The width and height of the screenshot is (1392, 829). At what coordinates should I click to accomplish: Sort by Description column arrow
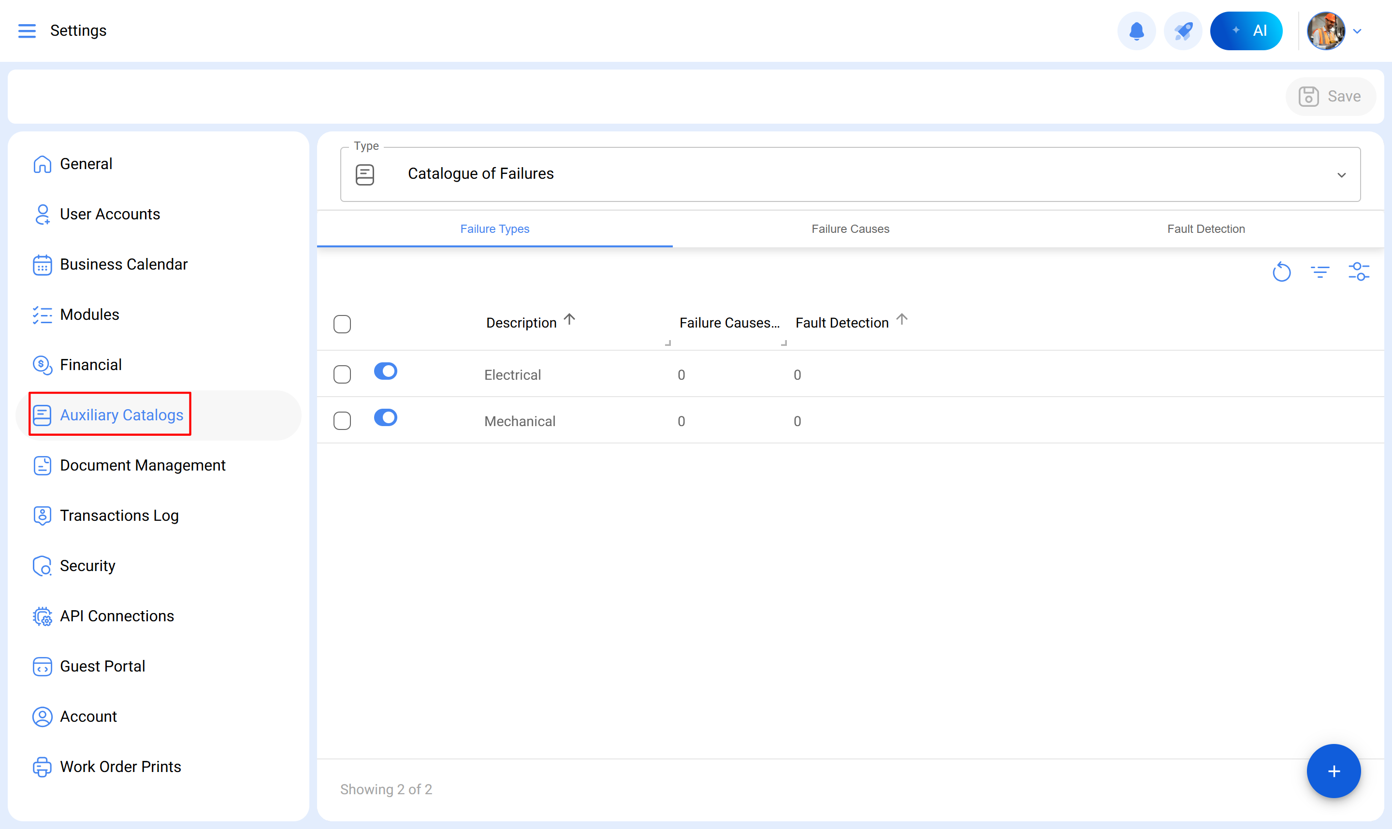[x=569, y=319]
